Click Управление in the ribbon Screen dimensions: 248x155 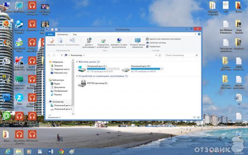pyautogui.click(x=153, y=46)
